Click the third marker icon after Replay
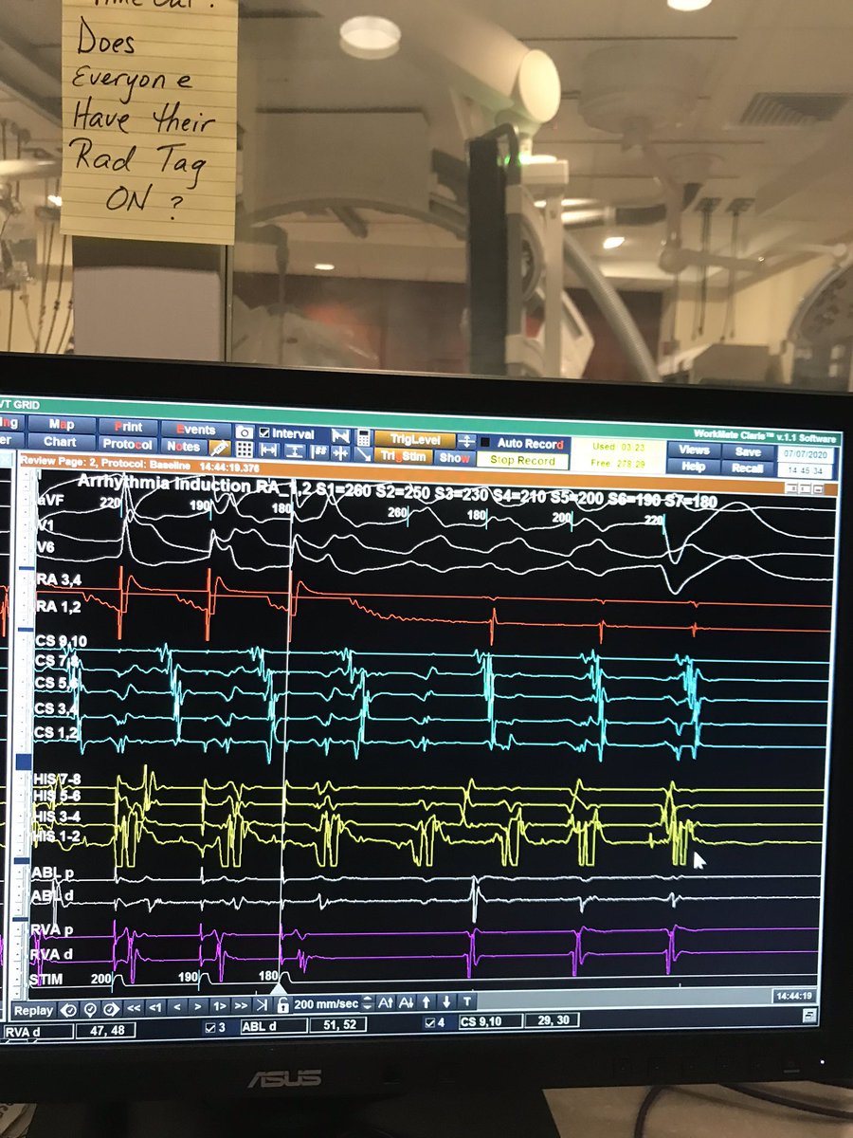This screenshot has height=1138, width=853. tap(111, 1010)
